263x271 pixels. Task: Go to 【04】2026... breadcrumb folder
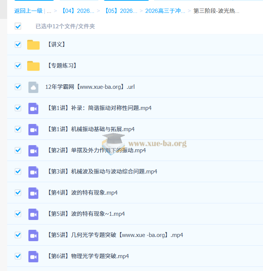click(77, 11)
